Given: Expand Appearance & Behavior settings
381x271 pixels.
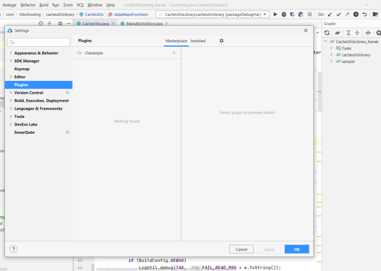Looking at the screenshot, I should click(11, 53).
